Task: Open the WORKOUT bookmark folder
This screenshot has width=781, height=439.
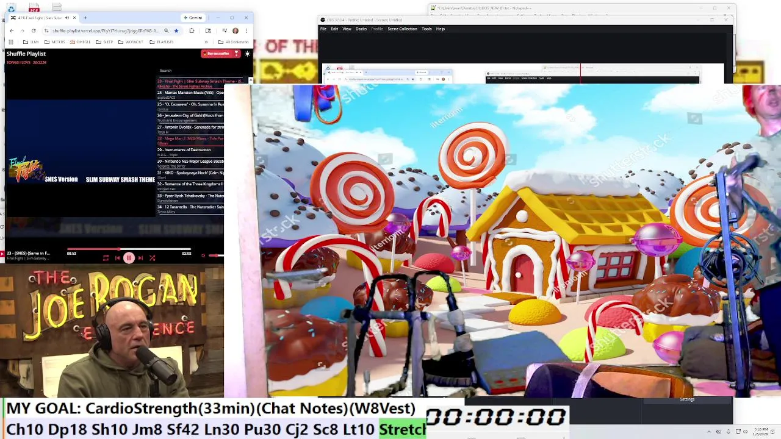Action: pos(131,42)
